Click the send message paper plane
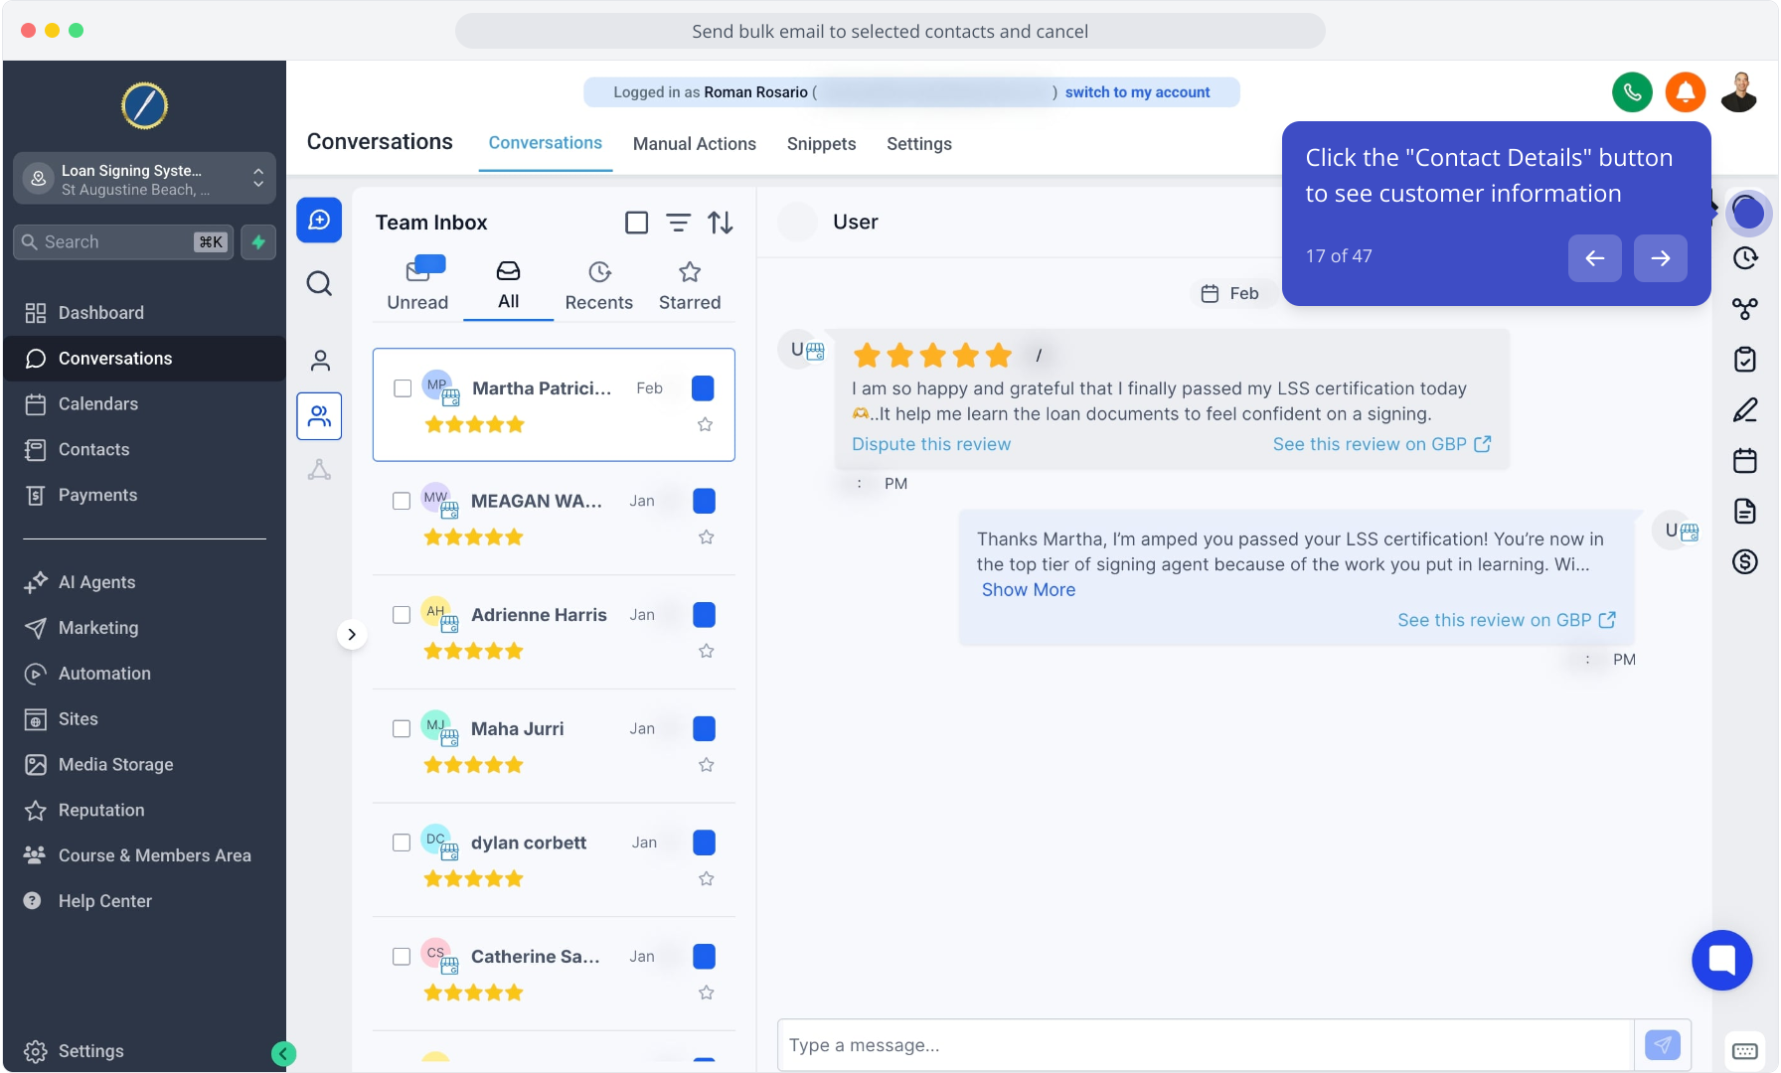Screen dimensions: 1781x1073 click(x=1662, y=1044)
